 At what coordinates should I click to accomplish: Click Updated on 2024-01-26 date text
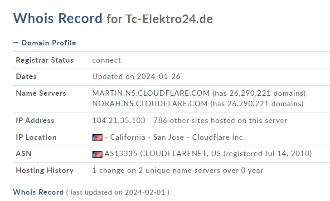click(x=136, y=76)
